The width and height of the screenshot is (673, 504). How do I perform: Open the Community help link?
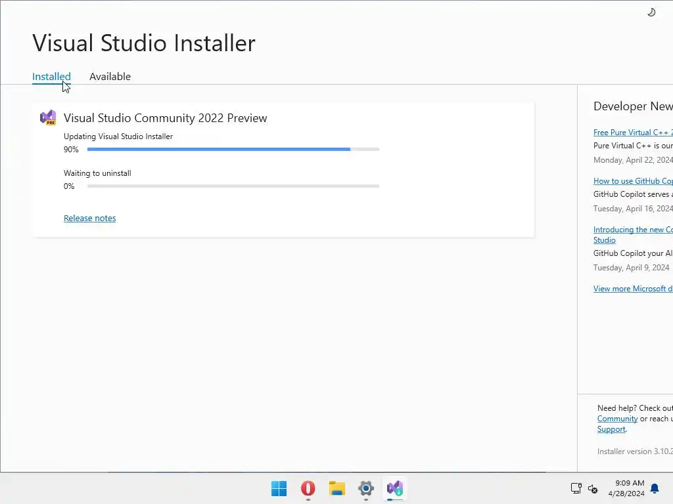[617, 419]
